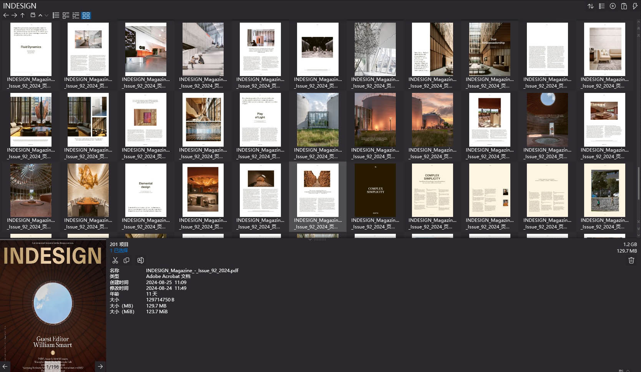Image resolution: width=641 pixels, height=372 pixels.
Task: Select cream COMPLEX SIMPLICITY article thumbnail
Action: pos(432,190)
